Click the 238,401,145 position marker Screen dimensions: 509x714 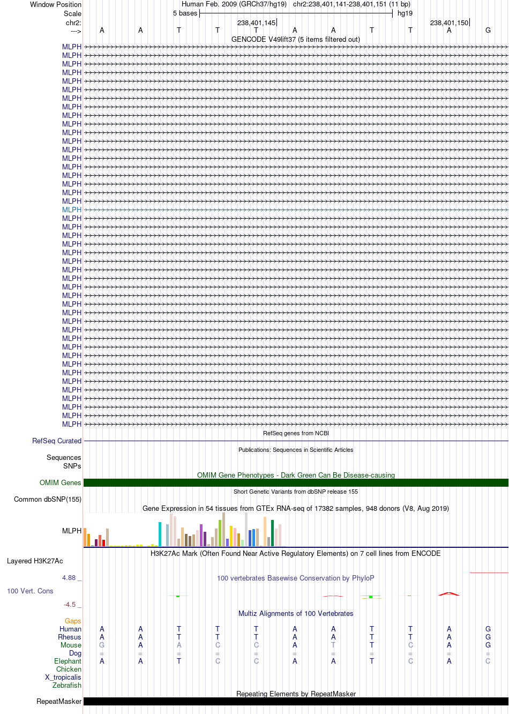click(x=256, y=23)
